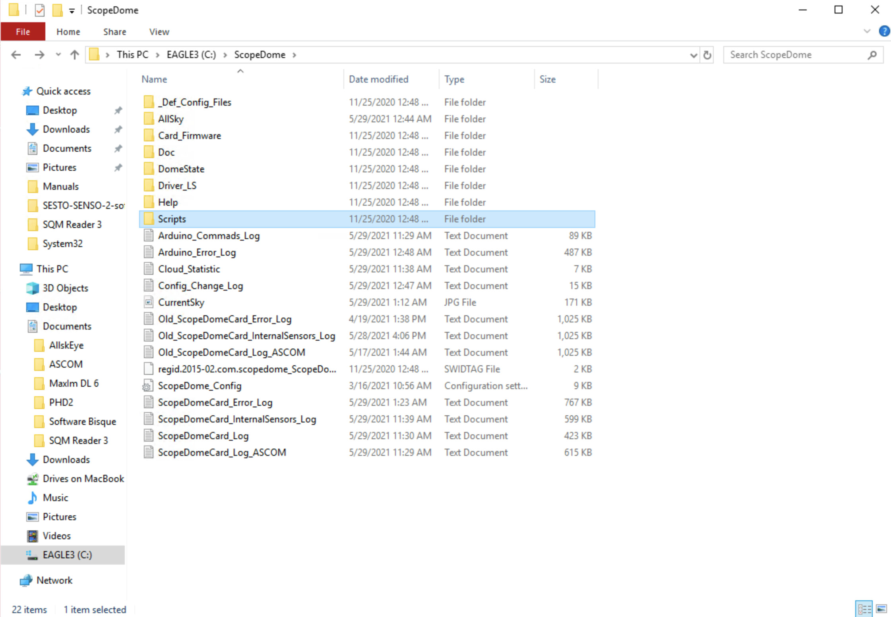
Task: Click This PC in the address breadcrumb
Action: [132, 55]
